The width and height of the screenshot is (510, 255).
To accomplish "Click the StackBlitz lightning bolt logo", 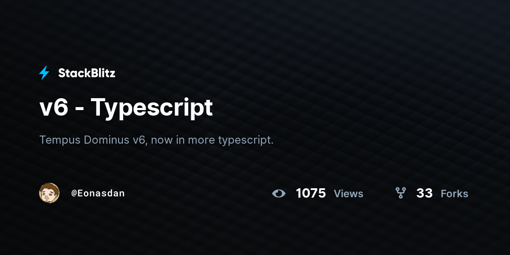I will [44, 73].
